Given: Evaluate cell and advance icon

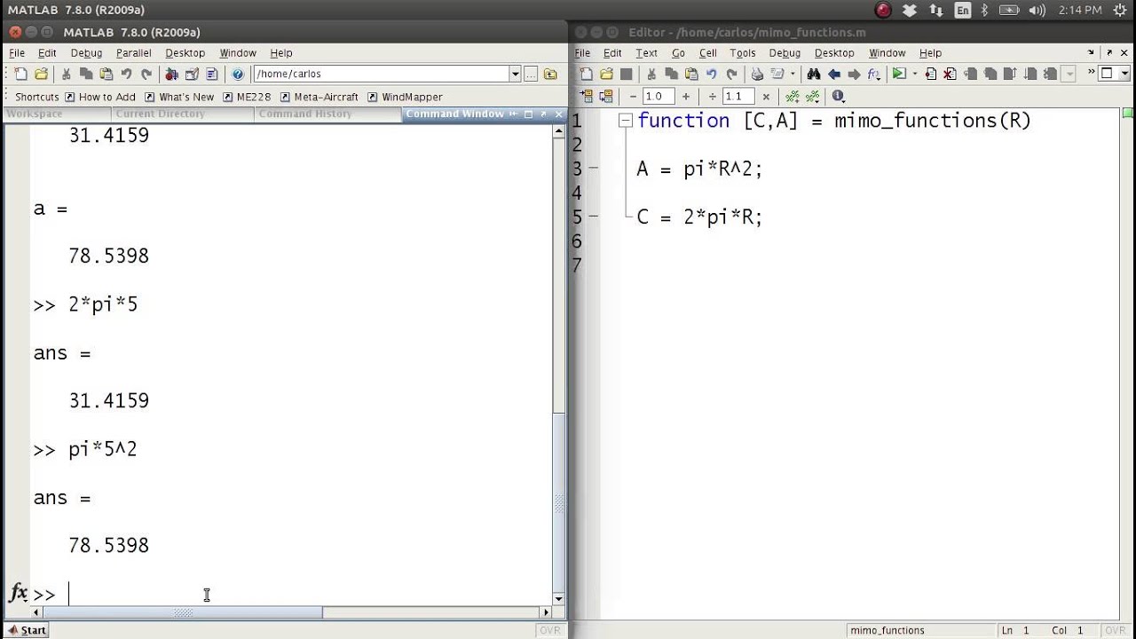Looking at the screenshot, I should coord(608,96).
